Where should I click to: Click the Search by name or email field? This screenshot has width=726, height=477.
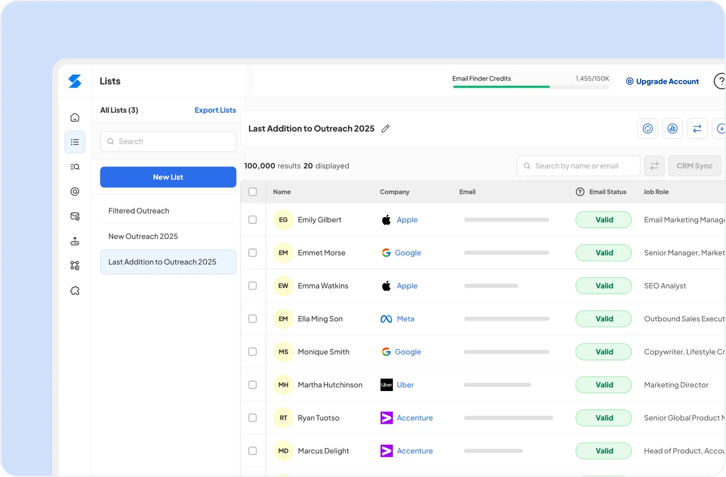pos(578,166)
